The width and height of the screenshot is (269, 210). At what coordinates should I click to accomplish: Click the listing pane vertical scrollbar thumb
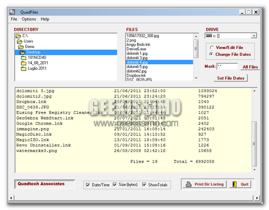coord(254,144)
